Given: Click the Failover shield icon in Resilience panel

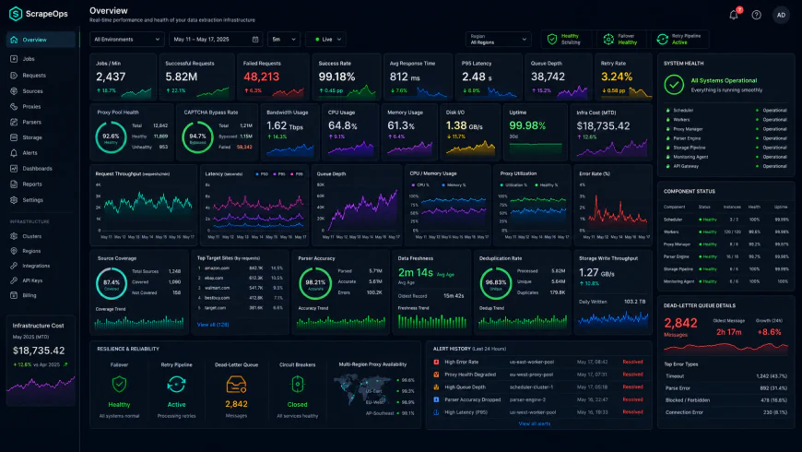Looking at the screenshot, I should point(119,384).
